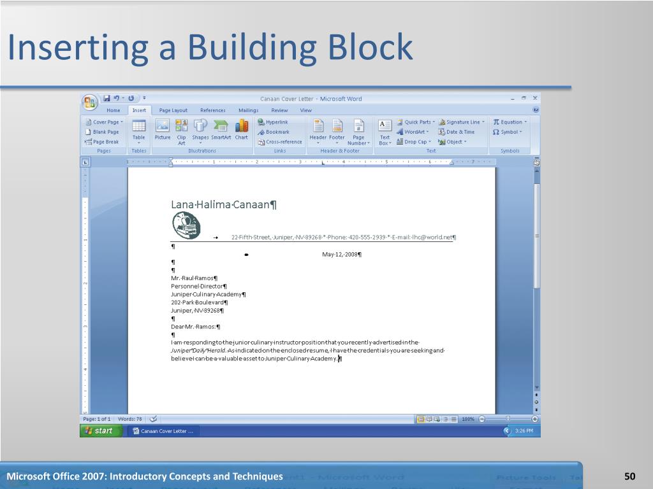
Task: Open the Page Number dropdown
Action: (358, 132)
